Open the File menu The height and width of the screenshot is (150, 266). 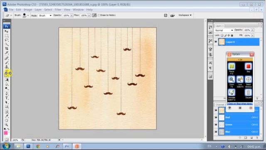click(11, 10)
